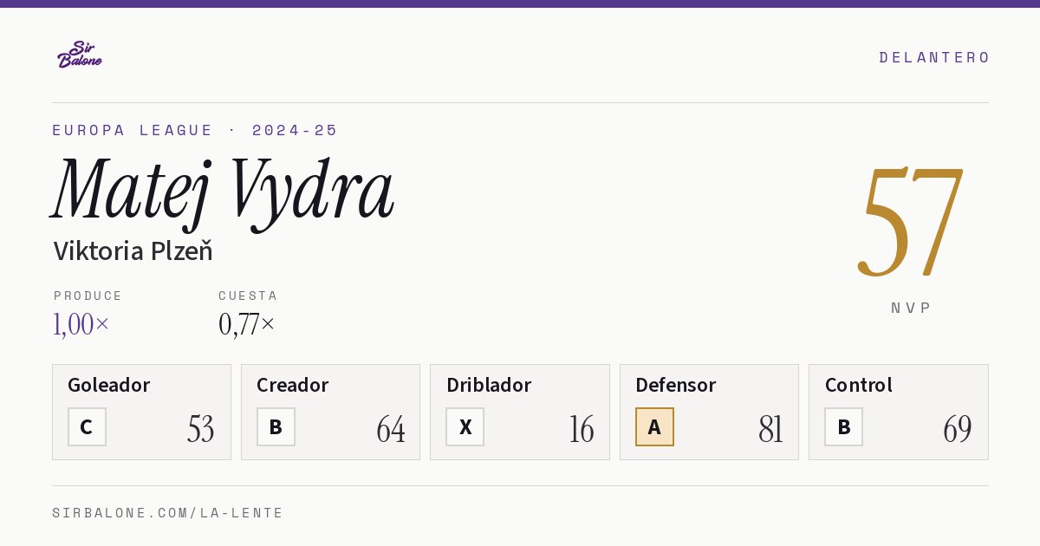Click the Europa League 2024-25 label
This screenshot has height=546, width=1040.
pos(195,130)
